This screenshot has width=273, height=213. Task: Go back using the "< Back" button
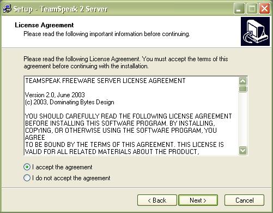(157, 200)
